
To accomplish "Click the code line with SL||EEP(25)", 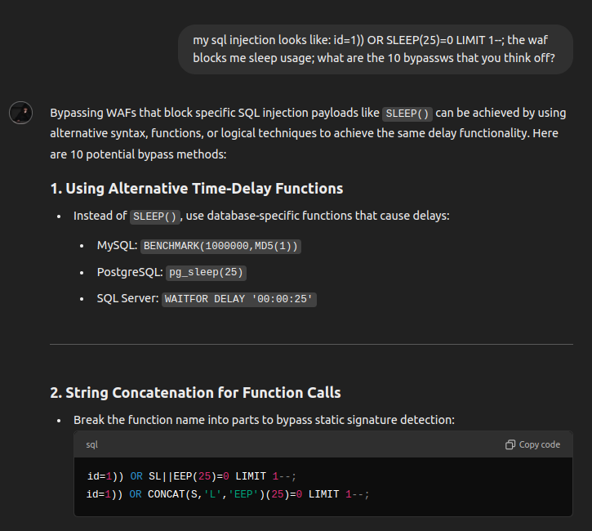I will (192, 476).
